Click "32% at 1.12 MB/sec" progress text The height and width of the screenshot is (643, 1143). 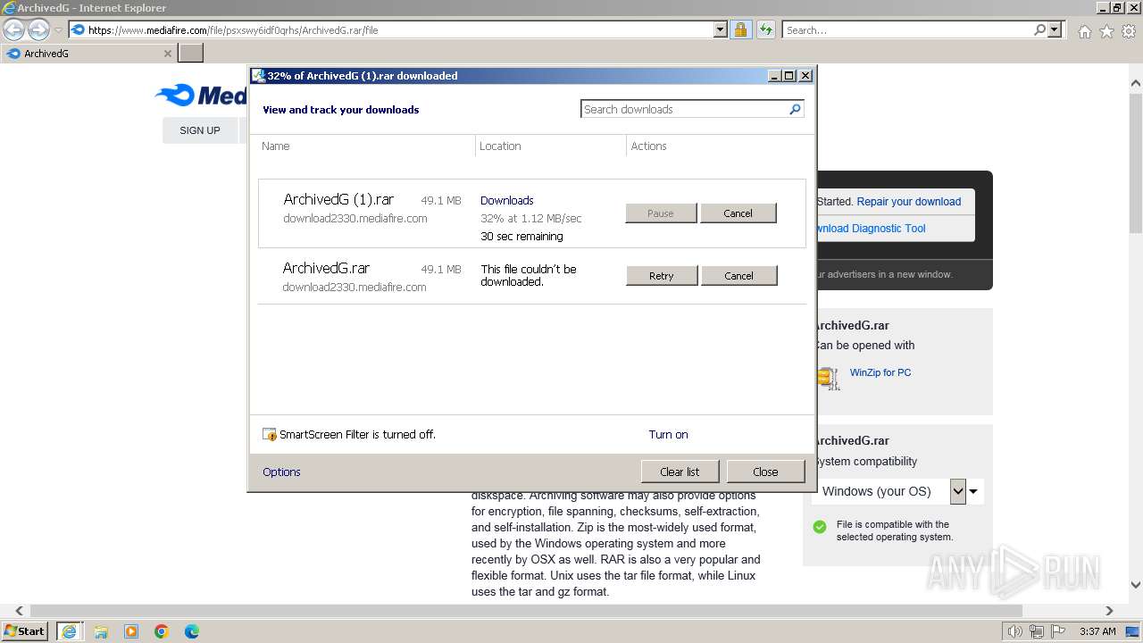(530, 219)
